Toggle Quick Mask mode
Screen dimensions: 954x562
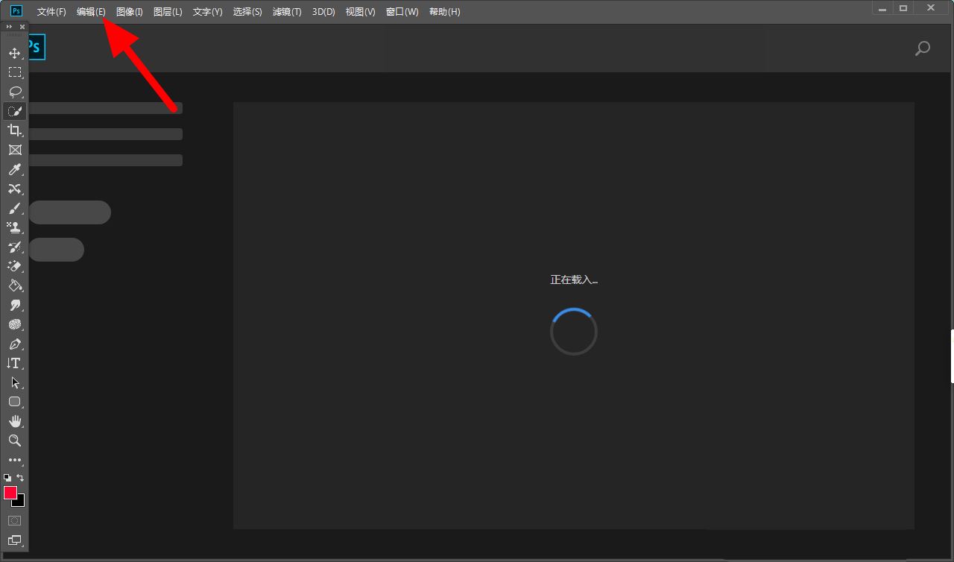coord(14,520)
